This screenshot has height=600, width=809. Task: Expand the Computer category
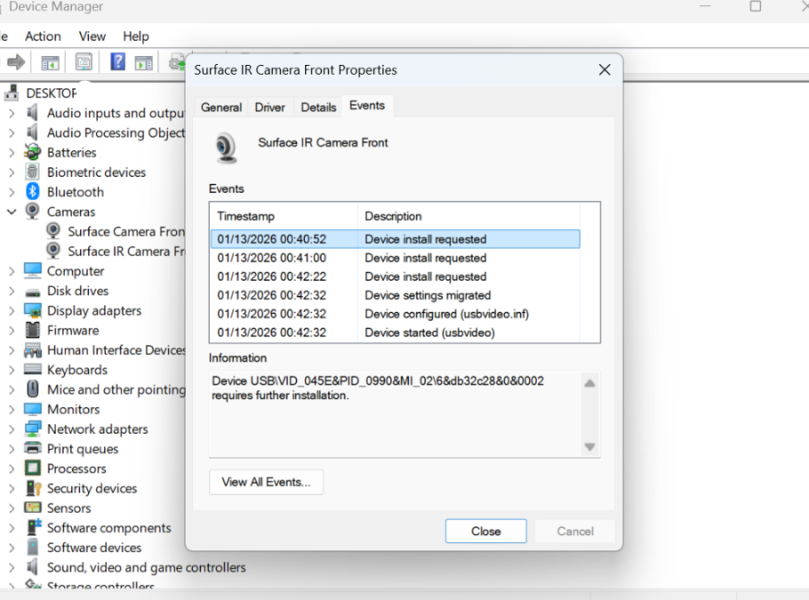[x=12, y=271]
